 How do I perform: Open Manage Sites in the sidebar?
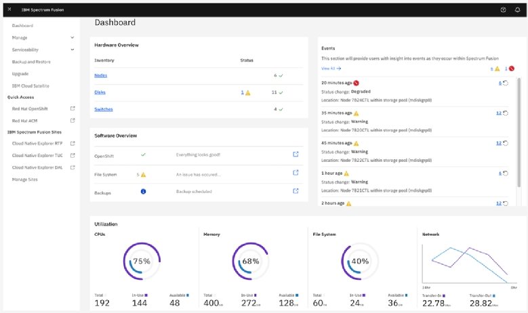click(25, 180)
